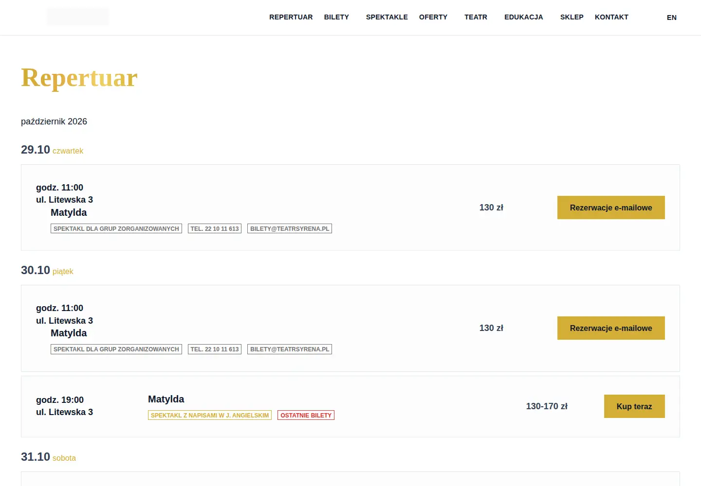701x486 pixels.
Task: Click the 30.10 piątek date heading
Action: click(47, 270)
